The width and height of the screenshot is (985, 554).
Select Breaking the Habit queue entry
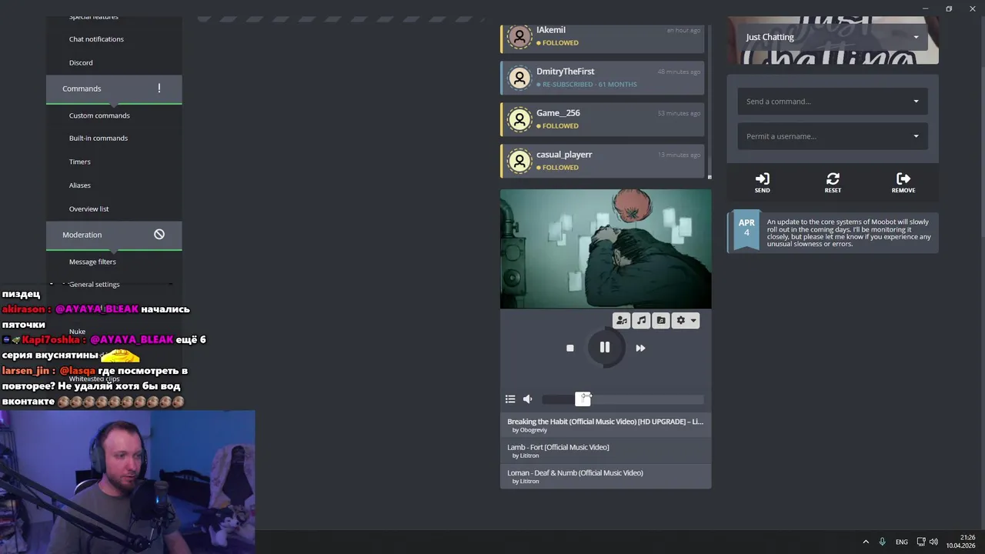(x=606, y=426)
